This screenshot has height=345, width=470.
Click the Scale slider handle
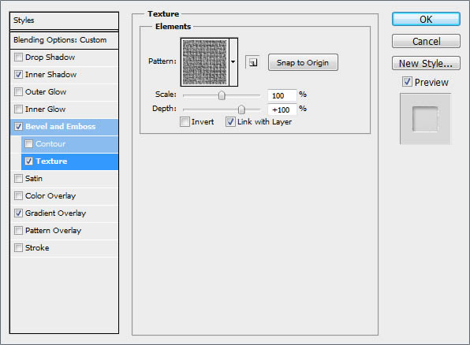point(222,95)
